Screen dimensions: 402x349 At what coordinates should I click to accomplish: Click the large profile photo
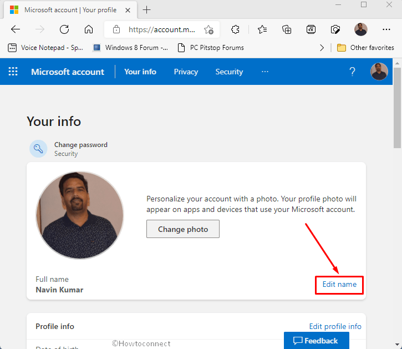tap(80, 215)
